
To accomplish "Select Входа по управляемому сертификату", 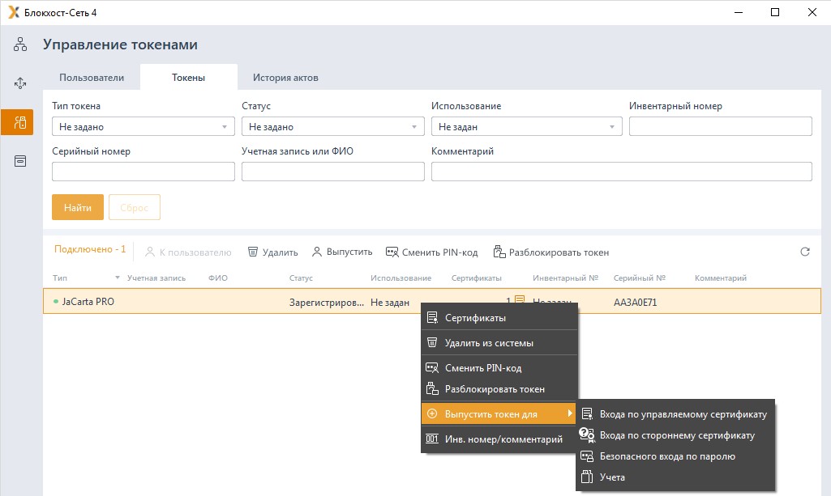I will 683,414.
